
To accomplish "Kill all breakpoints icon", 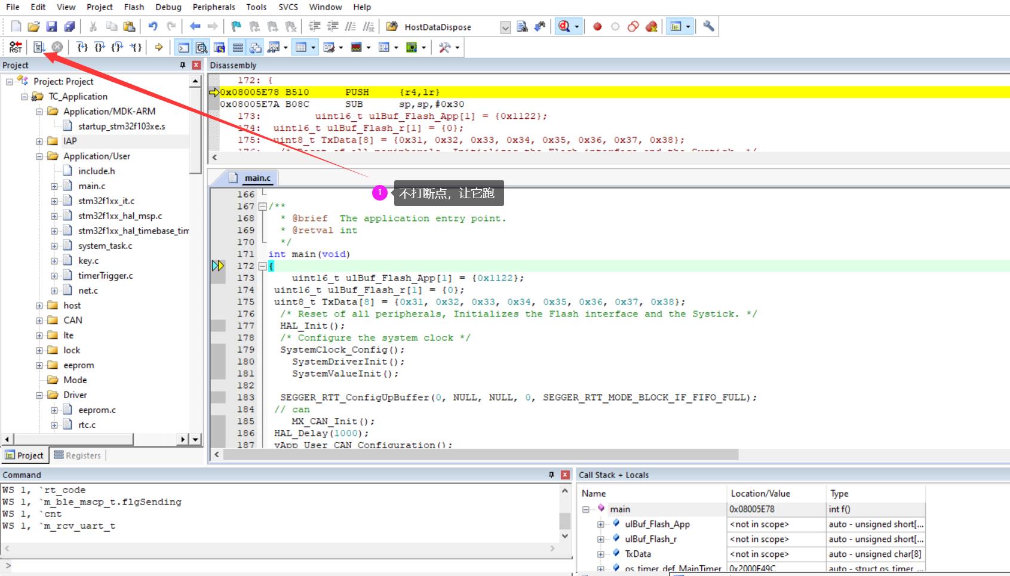I will [652, 26].
